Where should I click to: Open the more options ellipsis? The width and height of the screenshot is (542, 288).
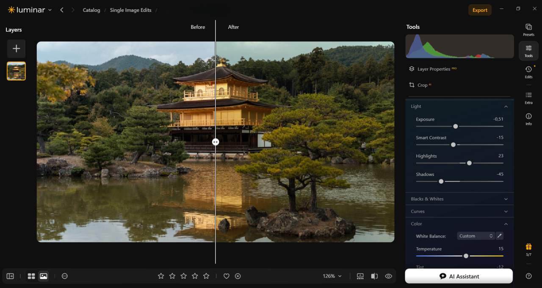click(65, 276)
